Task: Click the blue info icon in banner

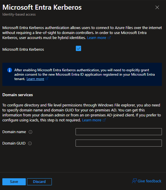Action: click(x=10, y=70)
